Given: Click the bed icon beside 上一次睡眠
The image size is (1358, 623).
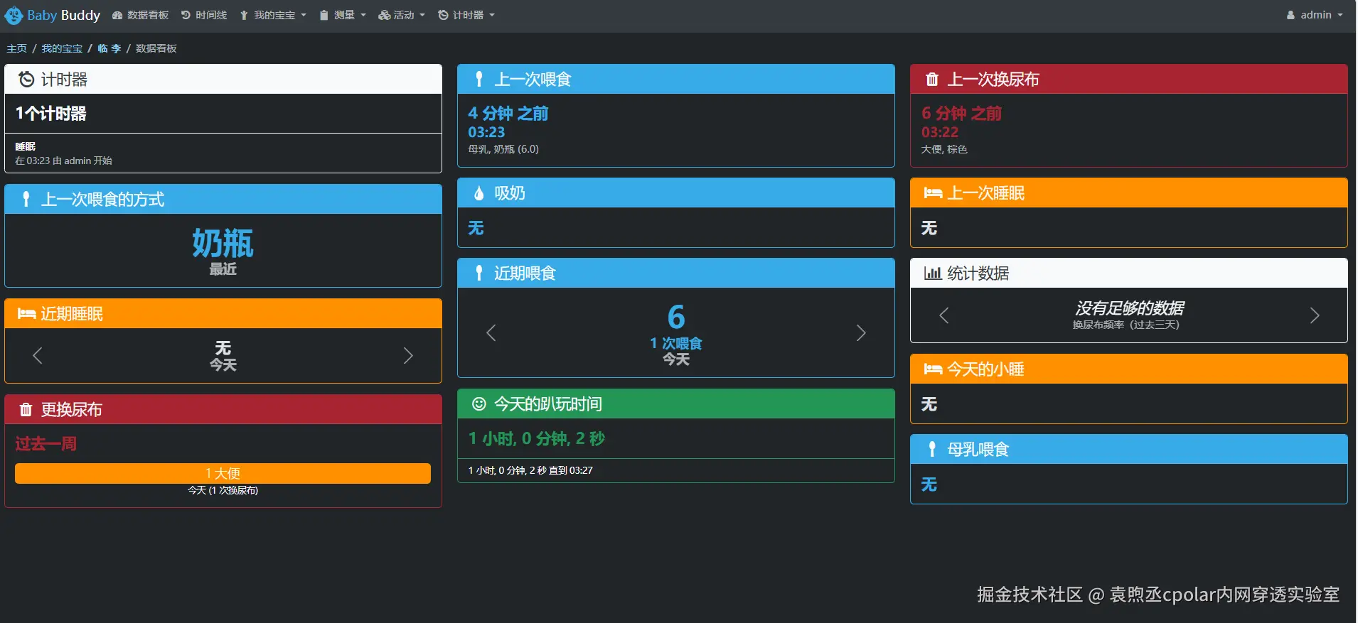Looking at the screenshot, I should (x=933, y=193).
